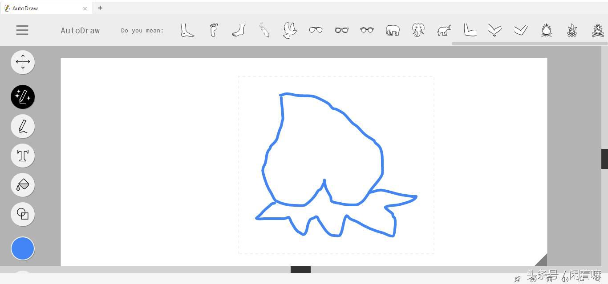Open the hamburger menu
The height and width of the screenshot is (284, 608).
click(x=22, y=30)
